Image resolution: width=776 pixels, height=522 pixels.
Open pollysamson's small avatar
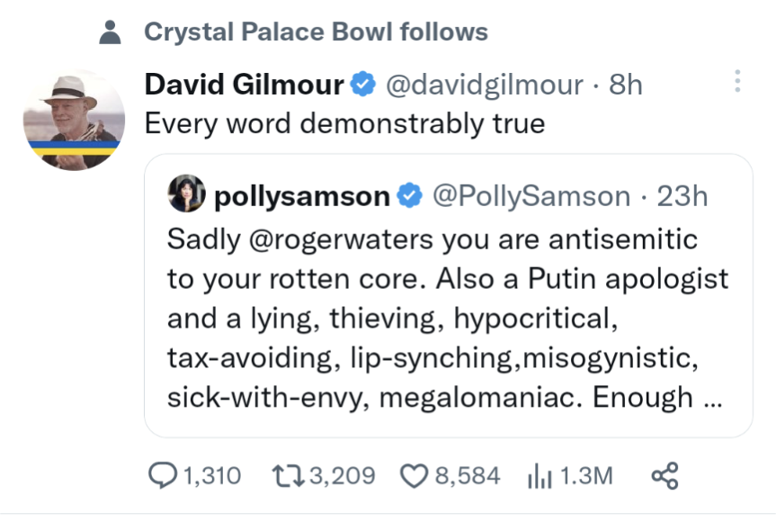[x=186, y=194]
